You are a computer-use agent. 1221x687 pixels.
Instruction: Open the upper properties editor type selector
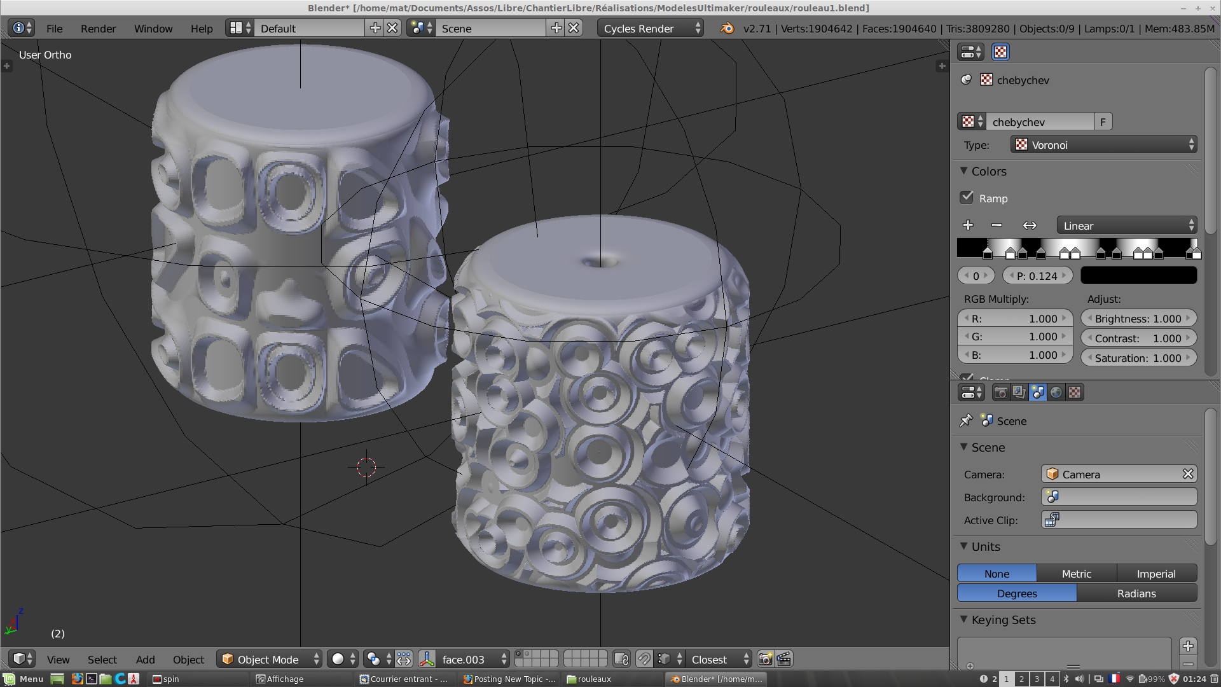click(971, 52)
